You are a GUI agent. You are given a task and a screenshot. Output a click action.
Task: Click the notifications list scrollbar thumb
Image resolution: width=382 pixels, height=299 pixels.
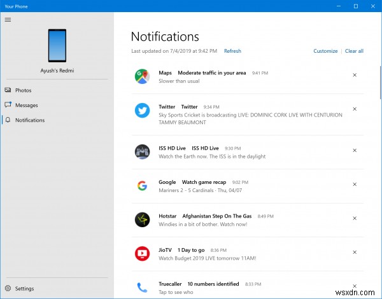(x=381, y=82)
